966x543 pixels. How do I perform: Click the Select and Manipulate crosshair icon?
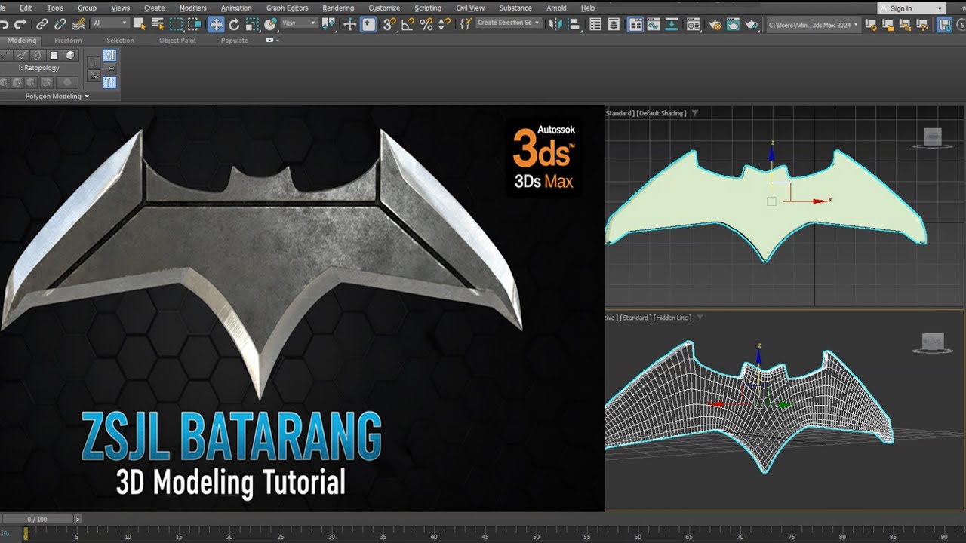click(x=349, y=24)
